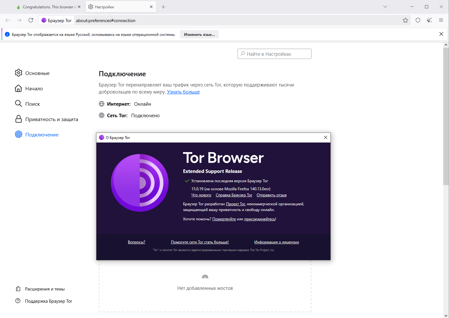
Task: Click the help icon beside Поддержка Браузер Tor
Action: [18, 301]
